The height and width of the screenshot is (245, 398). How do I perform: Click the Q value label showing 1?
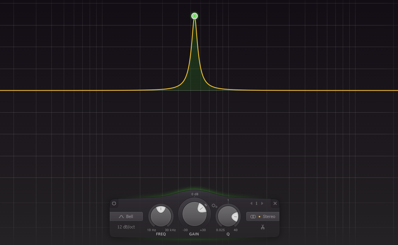pyautogui.click(x=228, y=200)
